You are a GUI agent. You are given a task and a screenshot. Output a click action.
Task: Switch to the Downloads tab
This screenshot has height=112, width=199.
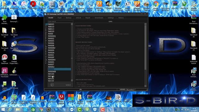pyautogui.click(x=99, y=18)
